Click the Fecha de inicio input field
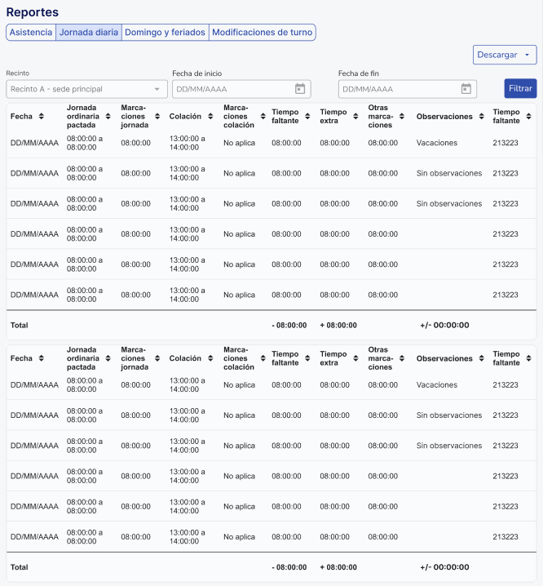 click(232, 89)
